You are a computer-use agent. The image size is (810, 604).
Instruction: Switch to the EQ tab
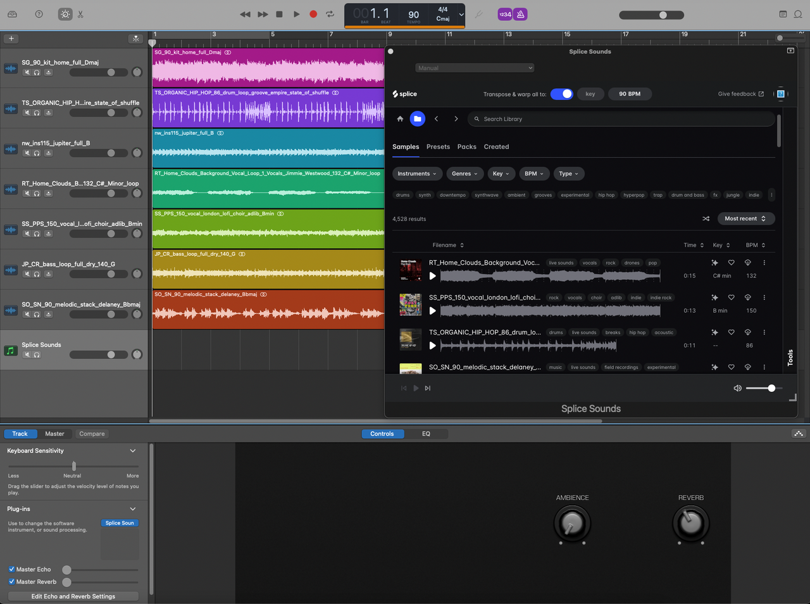click(426, 434)
